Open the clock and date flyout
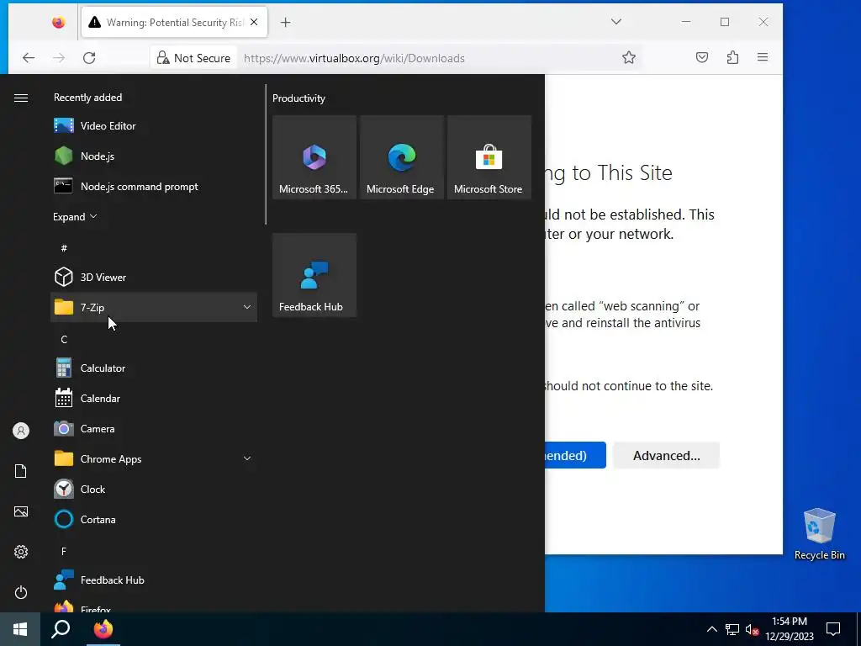 (790, 629)
